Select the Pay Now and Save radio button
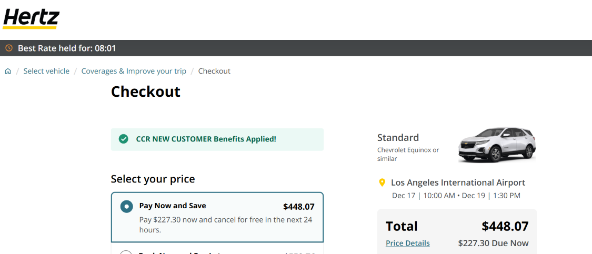This screenshot has width=592, height=254. (x=126, y=206)
